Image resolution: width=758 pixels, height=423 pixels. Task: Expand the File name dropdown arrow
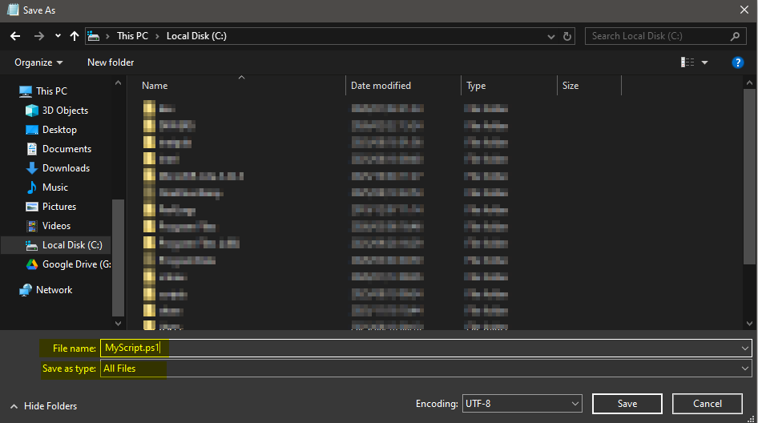(745, 348)
